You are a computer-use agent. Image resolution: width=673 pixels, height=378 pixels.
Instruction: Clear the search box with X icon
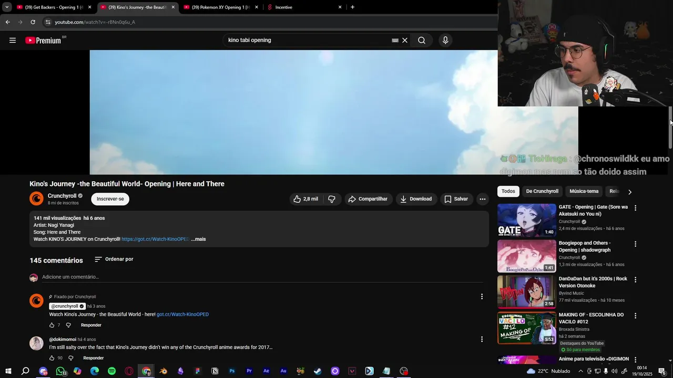[405, 40]
